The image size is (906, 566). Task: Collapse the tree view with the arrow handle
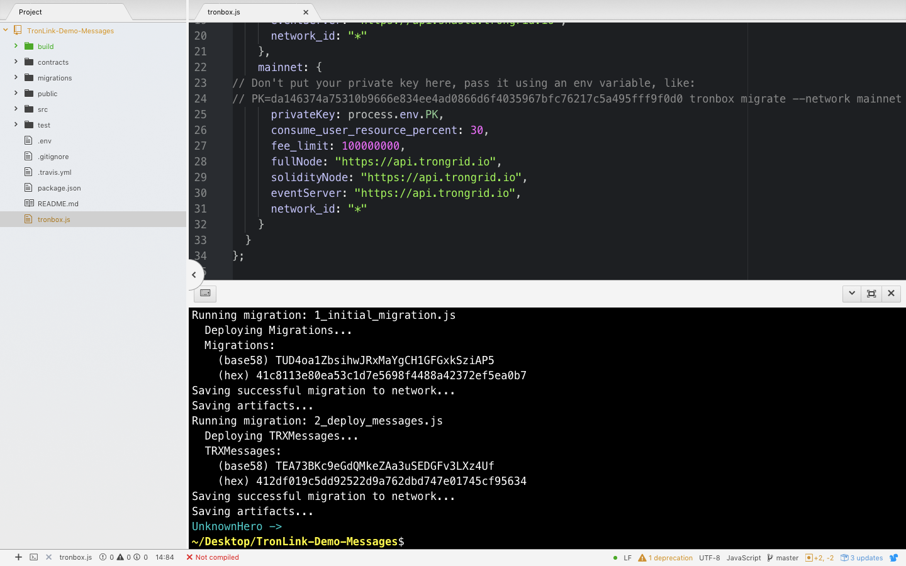[194, 275]
